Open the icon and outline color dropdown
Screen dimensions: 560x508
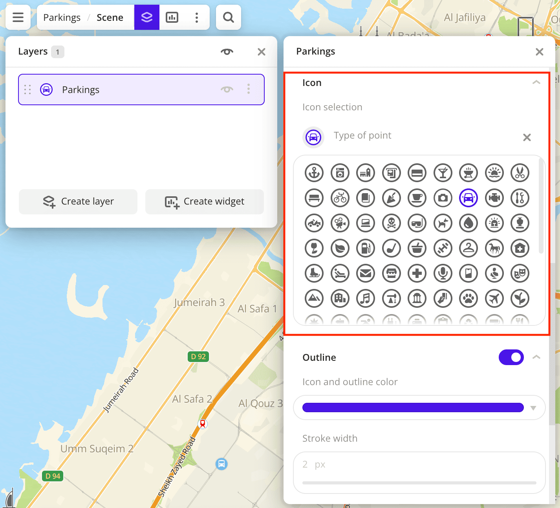(x=533, y=408)
